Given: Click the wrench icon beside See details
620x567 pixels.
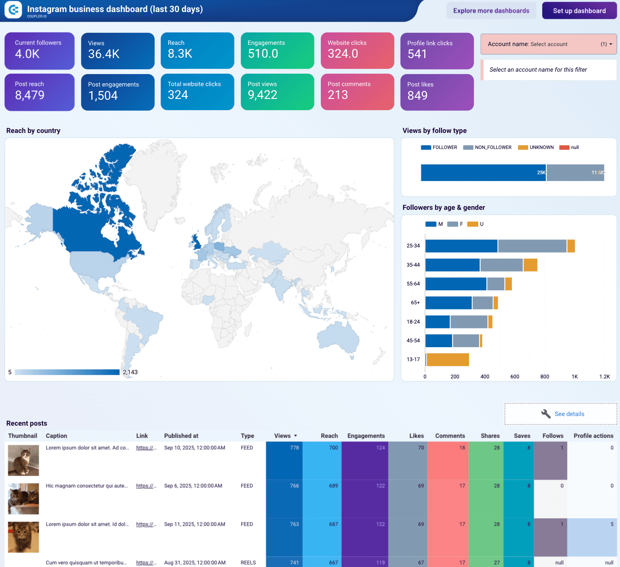Looking at the screenshot, I should click(x=546, y=414).
